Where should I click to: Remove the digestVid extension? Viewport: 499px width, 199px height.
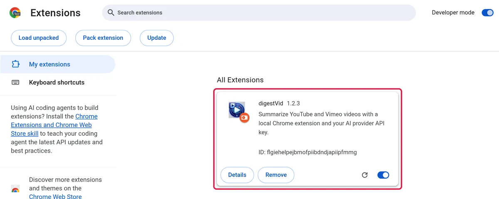276,175
